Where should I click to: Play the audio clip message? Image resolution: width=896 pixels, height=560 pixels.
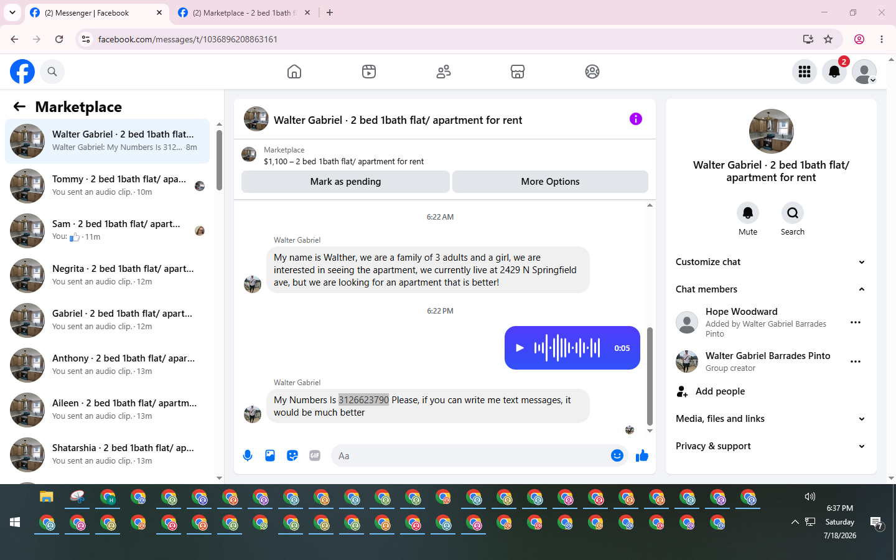tap(520, 348)
